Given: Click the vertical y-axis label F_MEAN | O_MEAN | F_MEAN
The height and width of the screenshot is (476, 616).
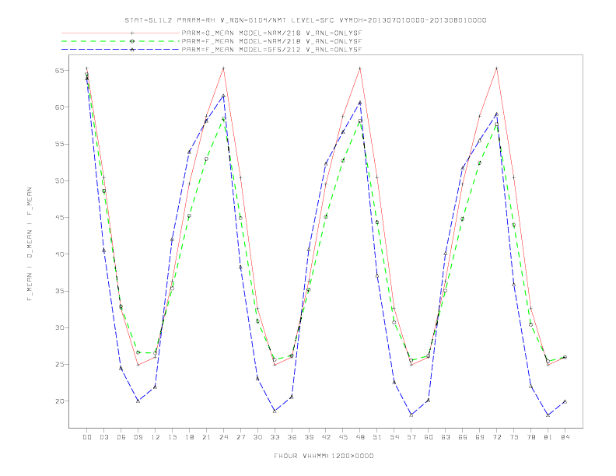Looking at the screenshot, I should (x=30, y=244).
